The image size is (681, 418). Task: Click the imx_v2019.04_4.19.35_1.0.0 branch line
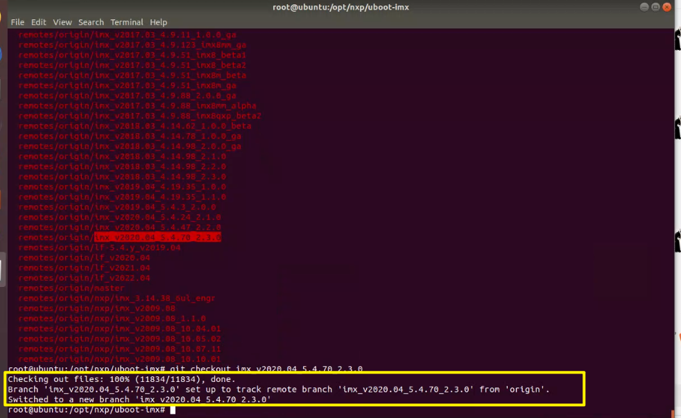pyautogui.click(x=122, y=186)
